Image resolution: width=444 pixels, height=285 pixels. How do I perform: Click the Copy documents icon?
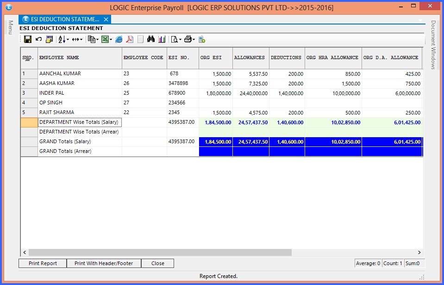click(x=92, y=39)
